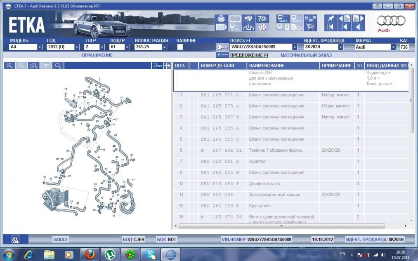Click the НАИМЕНОВАНИЕ column header
418x261 pixels.
[283, 66]
